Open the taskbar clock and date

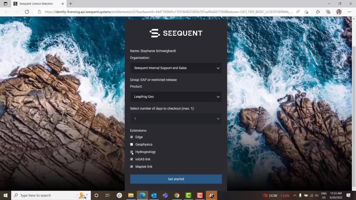(336, 196)
